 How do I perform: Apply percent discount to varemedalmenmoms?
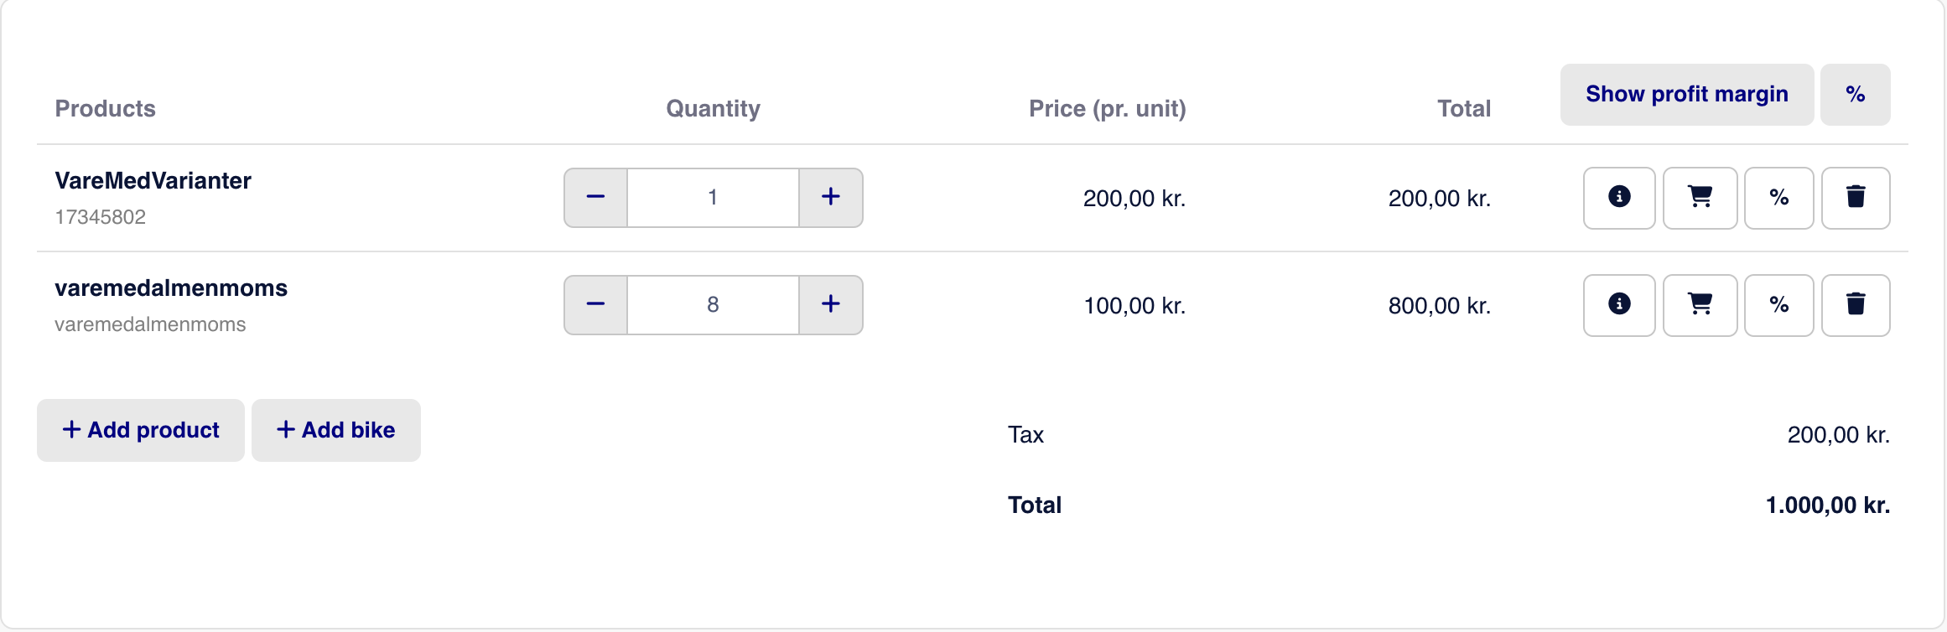1778,305
